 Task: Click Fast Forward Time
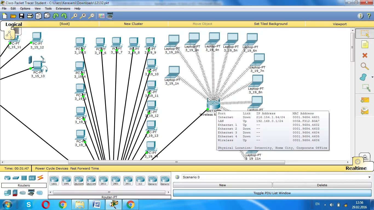click(85, 168)
